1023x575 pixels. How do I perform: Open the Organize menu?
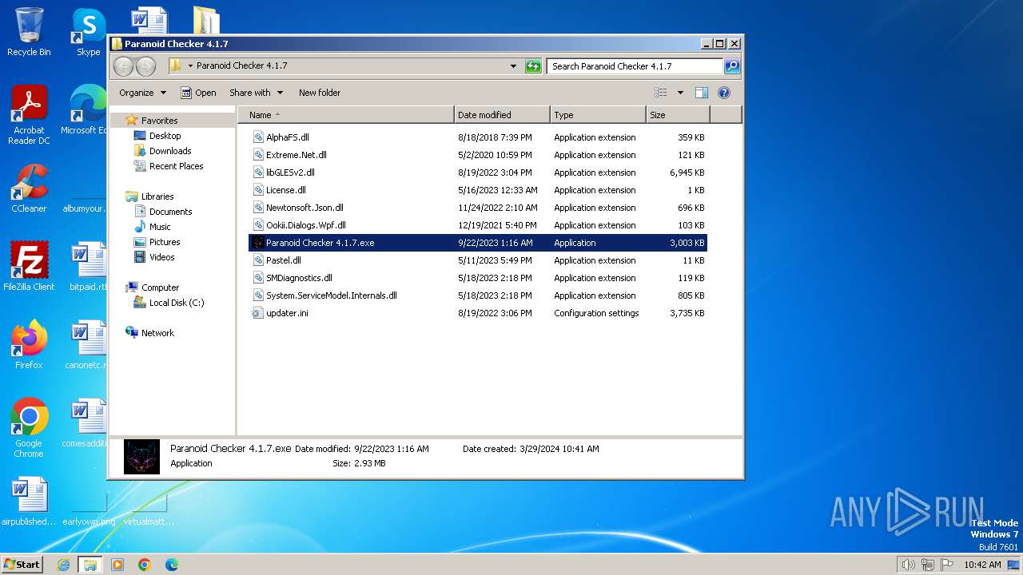click(142, 93)
